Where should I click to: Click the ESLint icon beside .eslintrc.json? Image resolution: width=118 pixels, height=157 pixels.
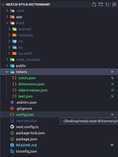point(12,102)
